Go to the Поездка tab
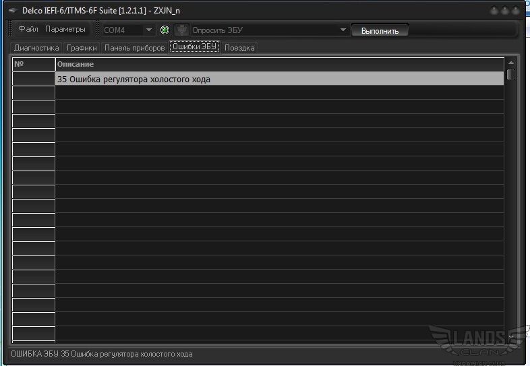530x366 pixels. (239, 48)
